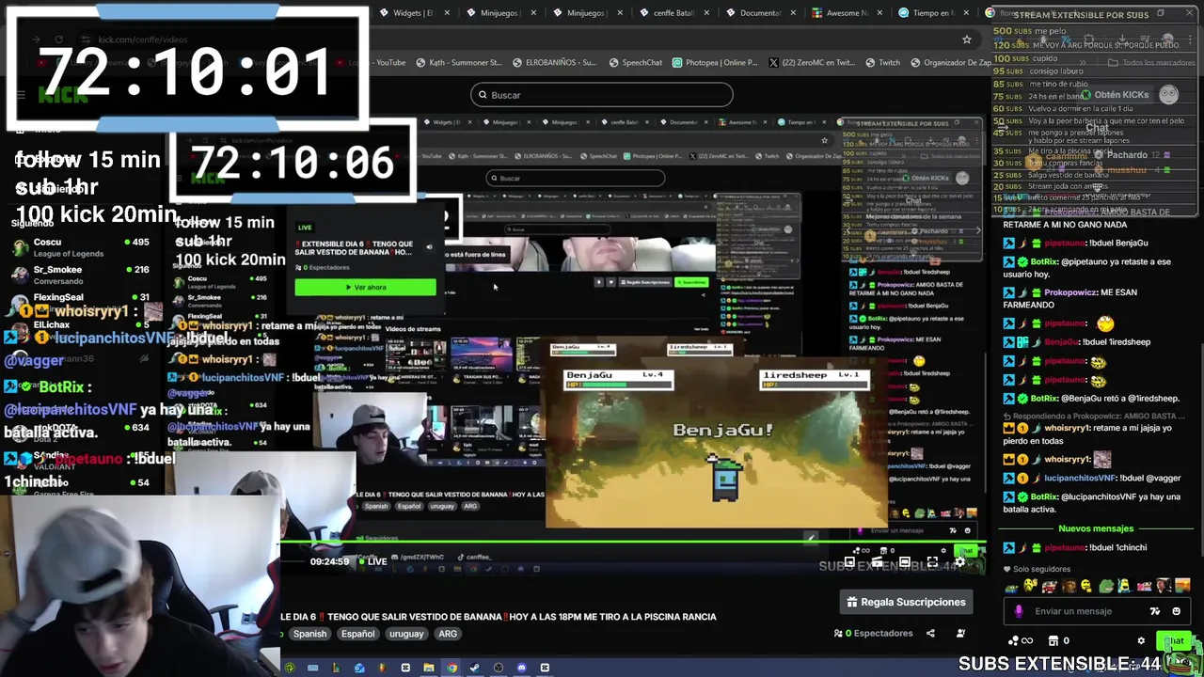
Task: Open the Twitch bookmark
Action: pos(881,63)
